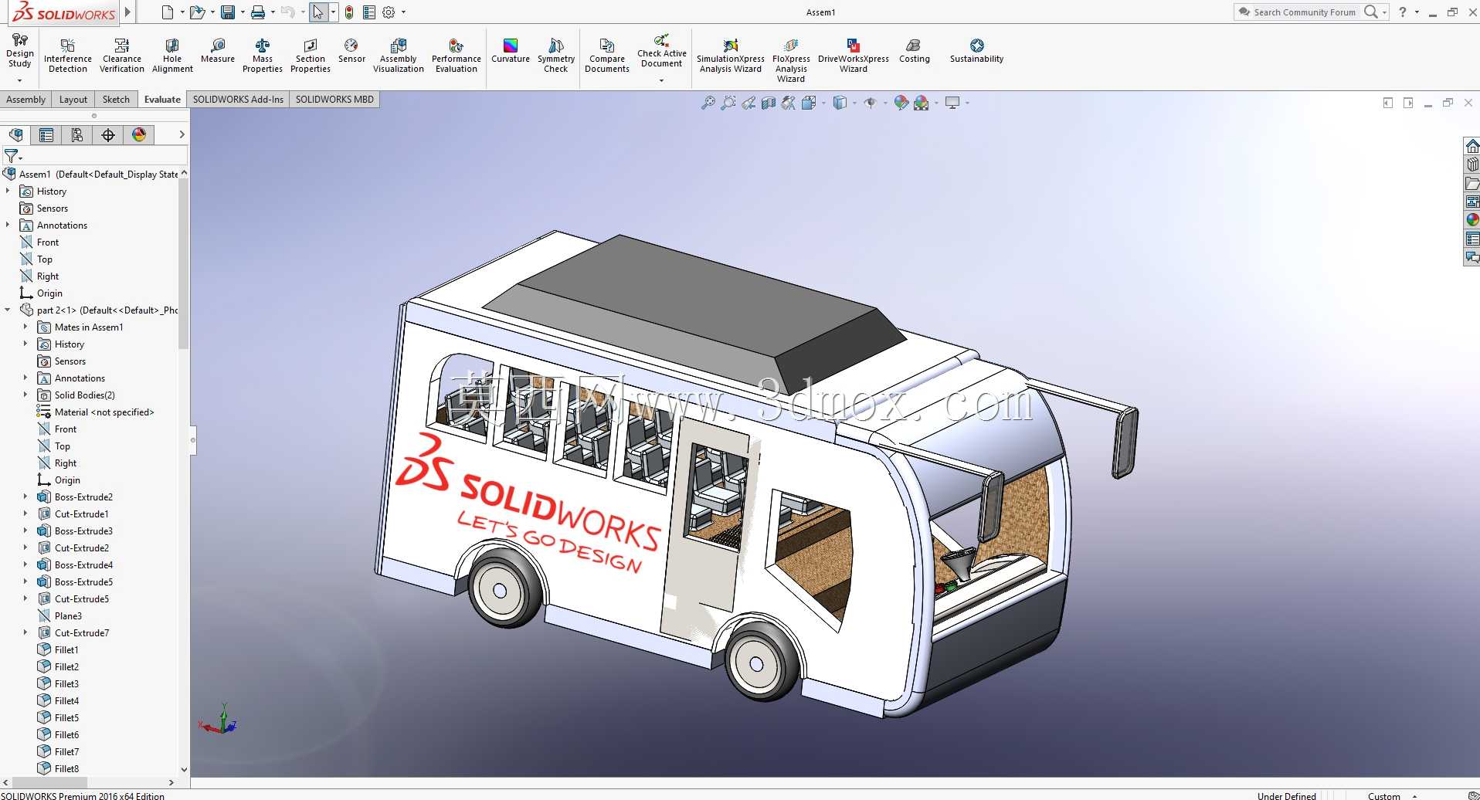Save the document with the disk icon
The width and height of the screenshot is (1480, 800).
click(228, 12)
